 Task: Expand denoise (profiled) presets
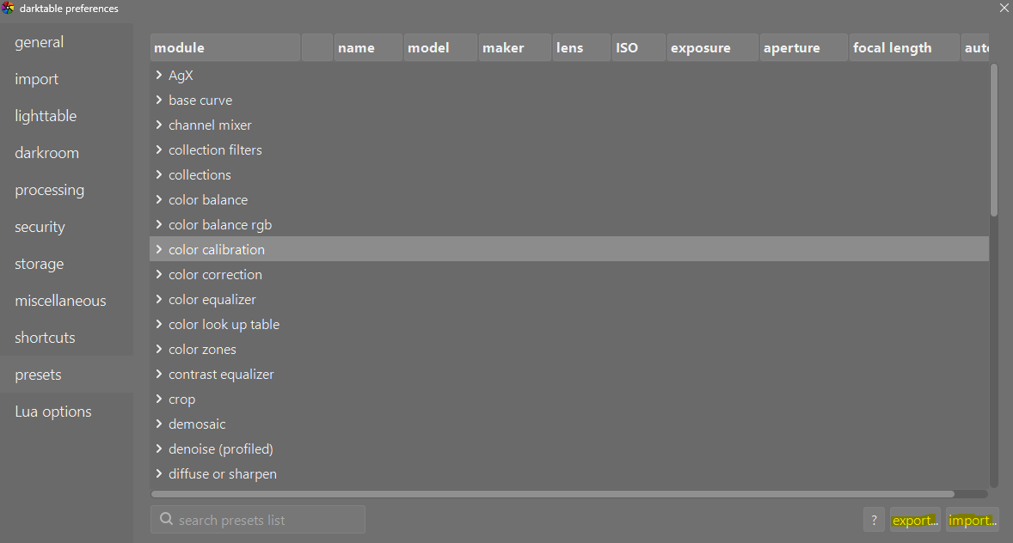point(159,448)
